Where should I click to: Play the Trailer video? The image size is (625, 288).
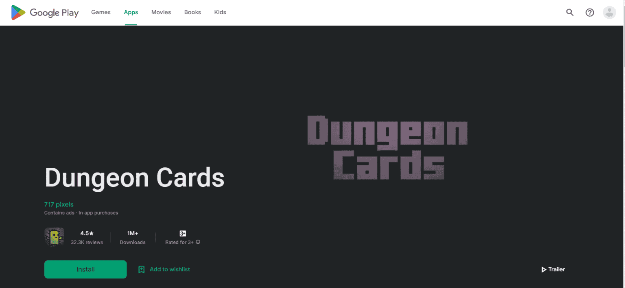click(553, 269)
